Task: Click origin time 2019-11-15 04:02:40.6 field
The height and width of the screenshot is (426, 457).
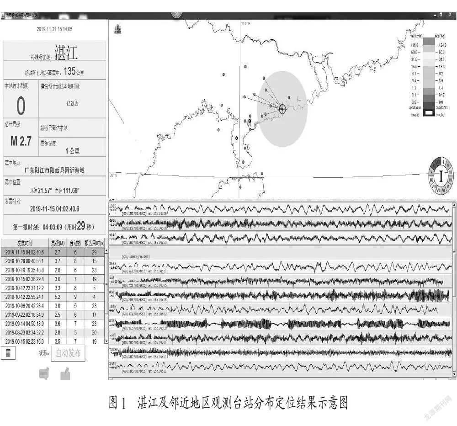Action: [54, 209]
